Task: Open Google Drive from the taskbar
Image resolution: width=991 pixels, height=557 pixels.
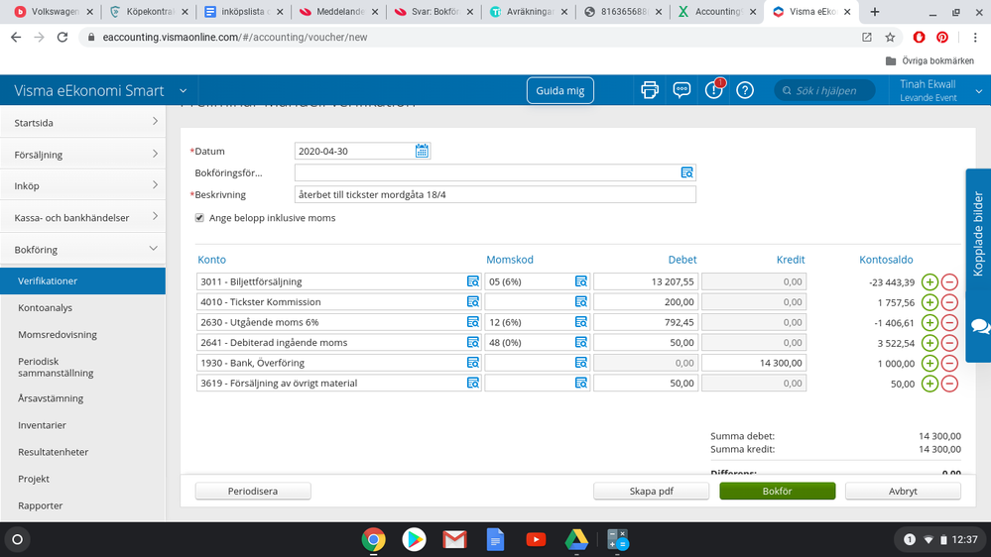Action: 576,540
